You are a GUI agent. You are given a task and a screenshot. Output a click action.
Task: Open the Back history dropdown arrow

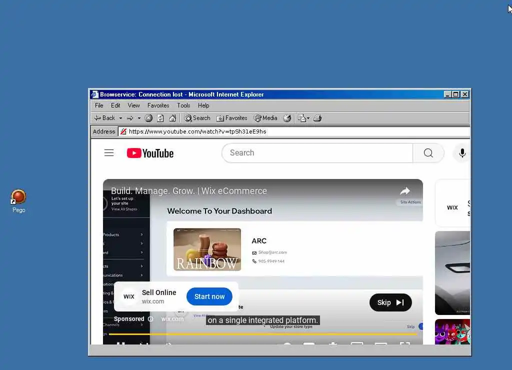(x=120, y=118)
